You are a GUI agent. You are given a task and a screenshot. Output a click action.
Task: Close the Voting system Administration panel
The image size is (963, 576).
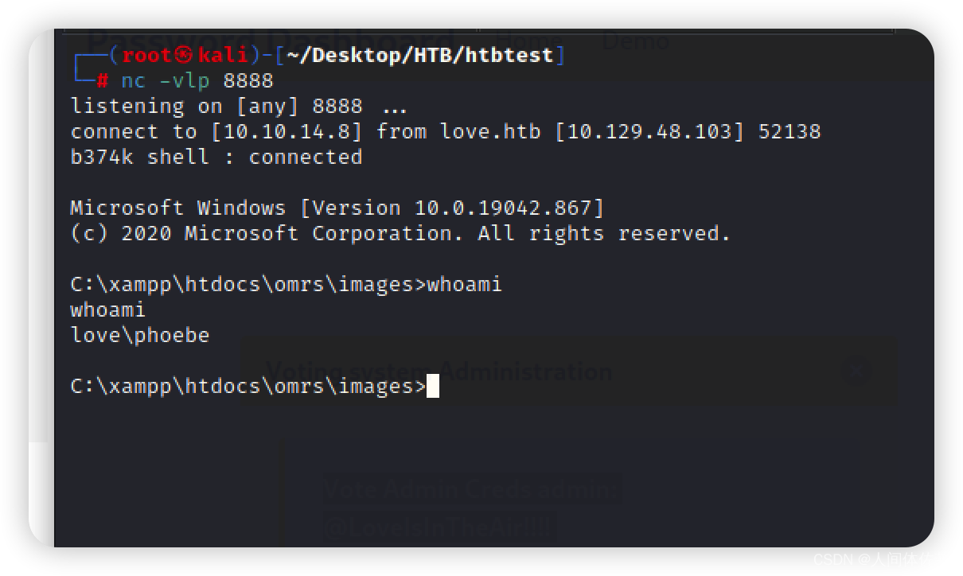pos(856,371)
